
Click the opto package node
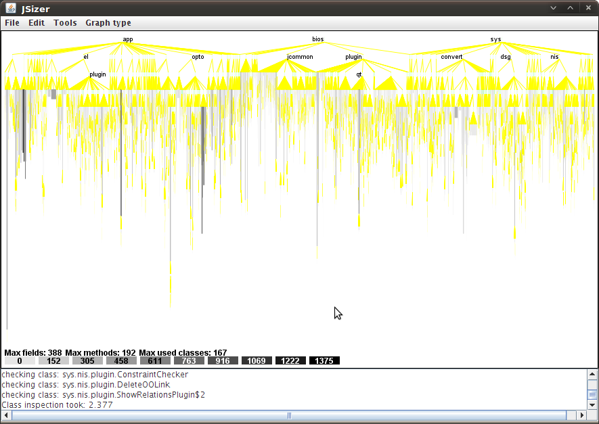(198, 57)
